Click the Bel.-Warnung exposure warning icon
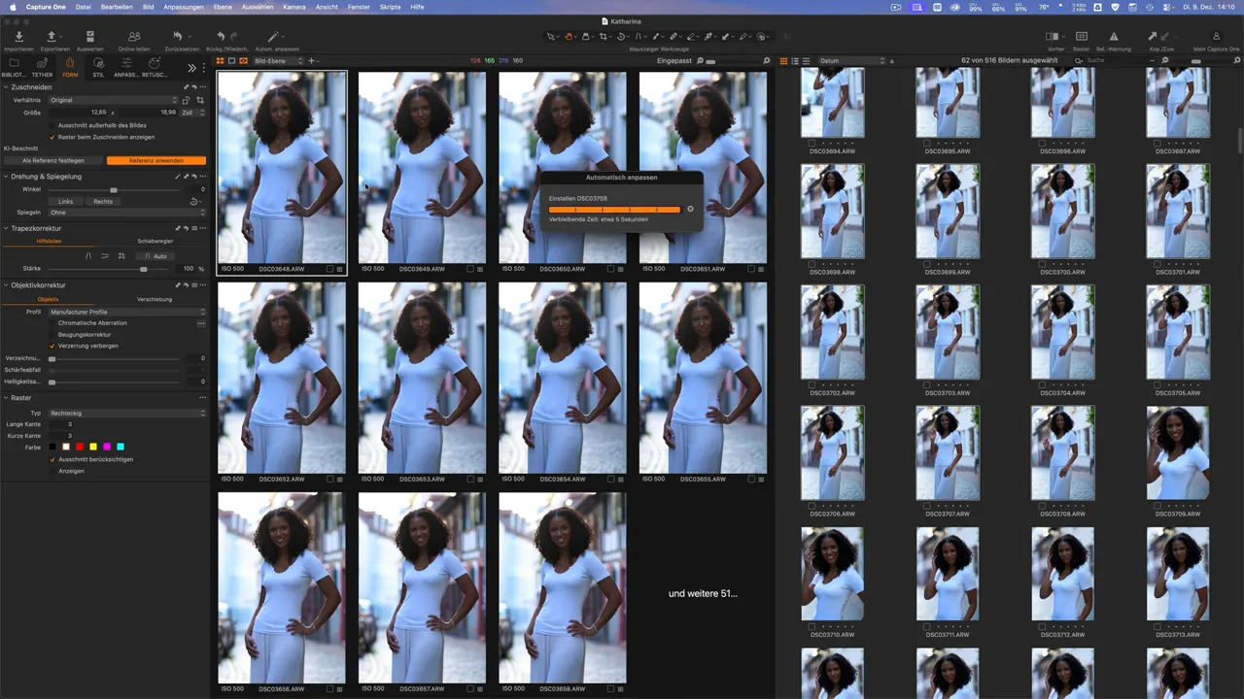Screen dimensions: 1244x699 (1112, 37)
